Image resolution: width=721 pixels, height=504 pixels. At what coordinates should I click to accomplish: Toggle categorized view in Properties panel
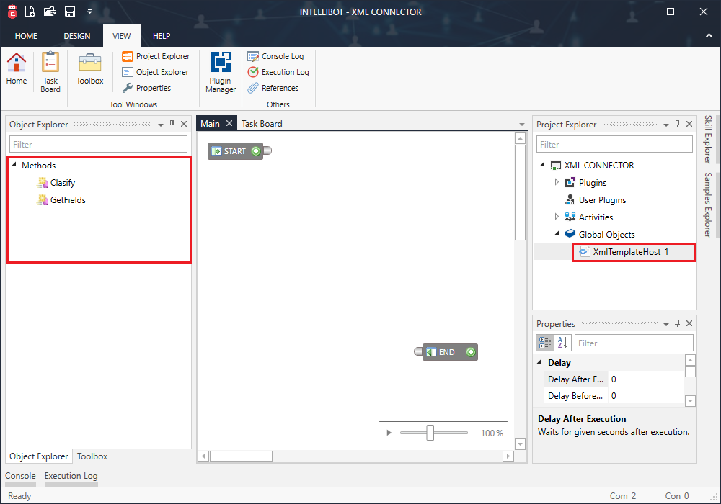(545, 343)
